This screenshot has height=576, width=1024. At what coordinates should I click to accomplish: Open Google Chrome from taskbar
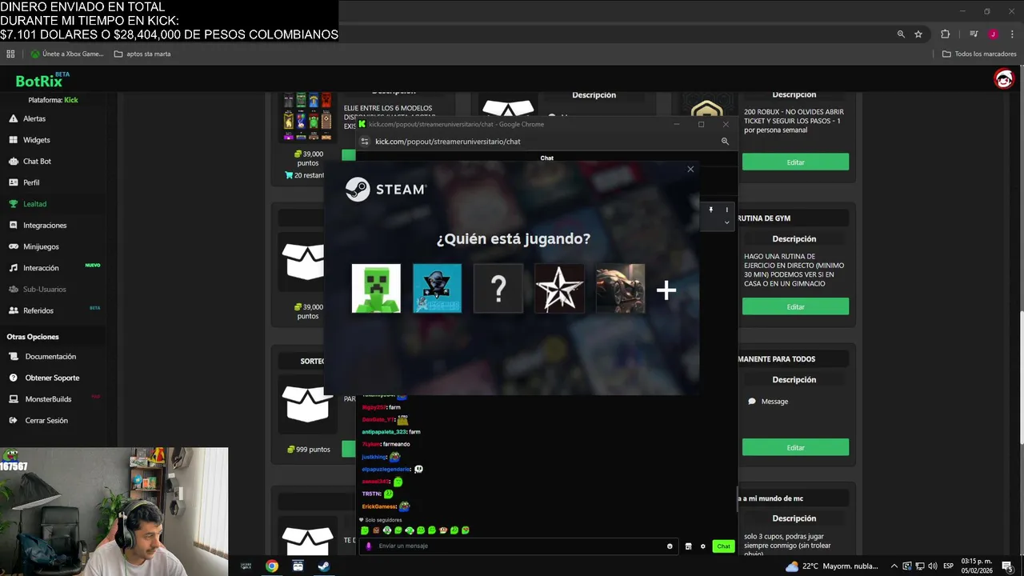pyautogui.click(x=272, y=566)
